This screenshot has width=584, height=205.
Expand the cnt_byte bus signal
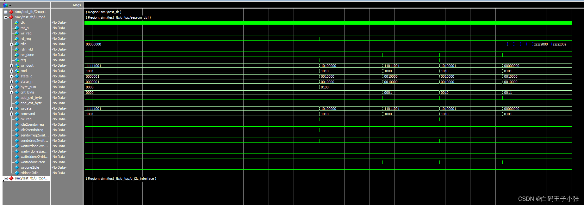tap(11, 93)
